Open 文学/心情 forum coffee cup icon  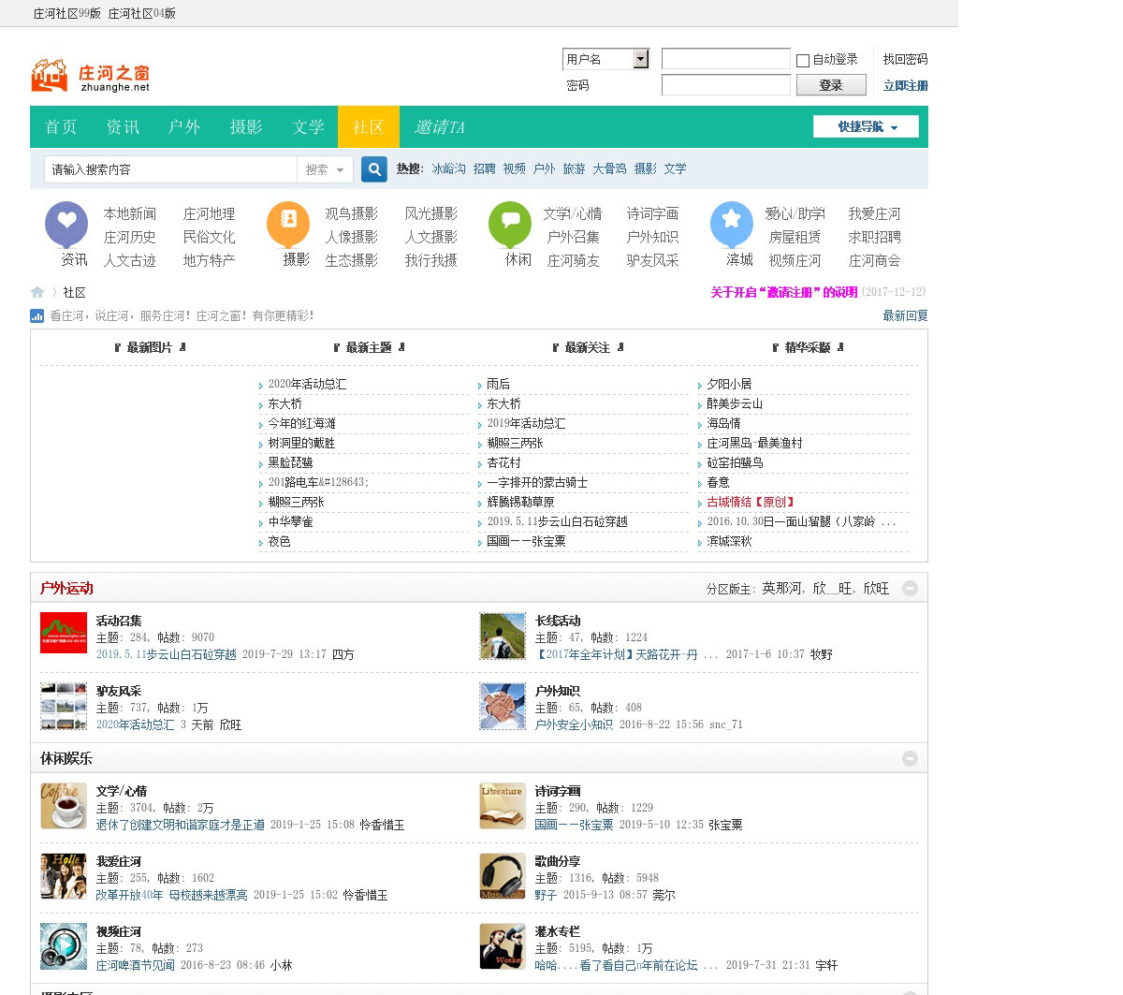64,806
